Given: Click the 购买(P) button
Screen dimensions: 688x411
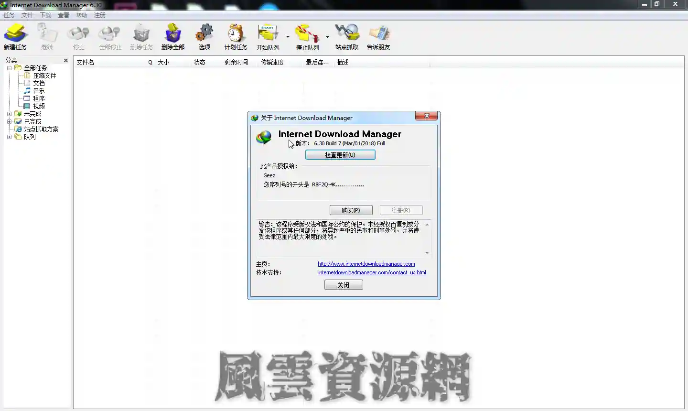Looking at the screenshot, I should [351, 210].
